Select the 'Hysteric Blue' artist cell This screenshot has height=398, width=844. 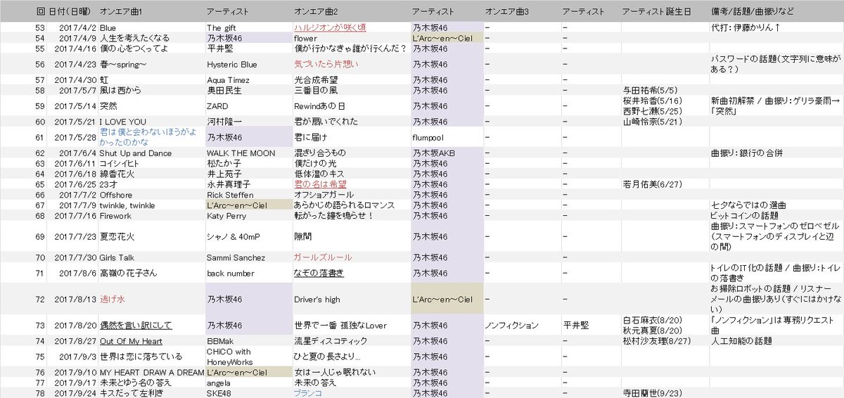point(232,64)
